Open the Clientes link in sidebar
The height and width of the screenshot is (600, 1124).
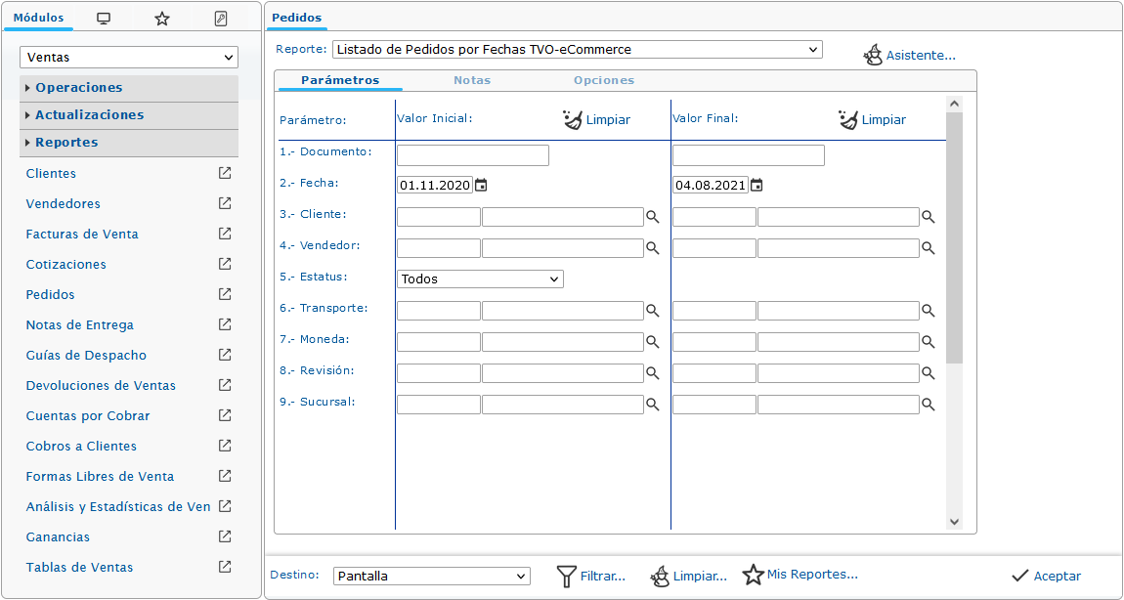coord(51,174)
